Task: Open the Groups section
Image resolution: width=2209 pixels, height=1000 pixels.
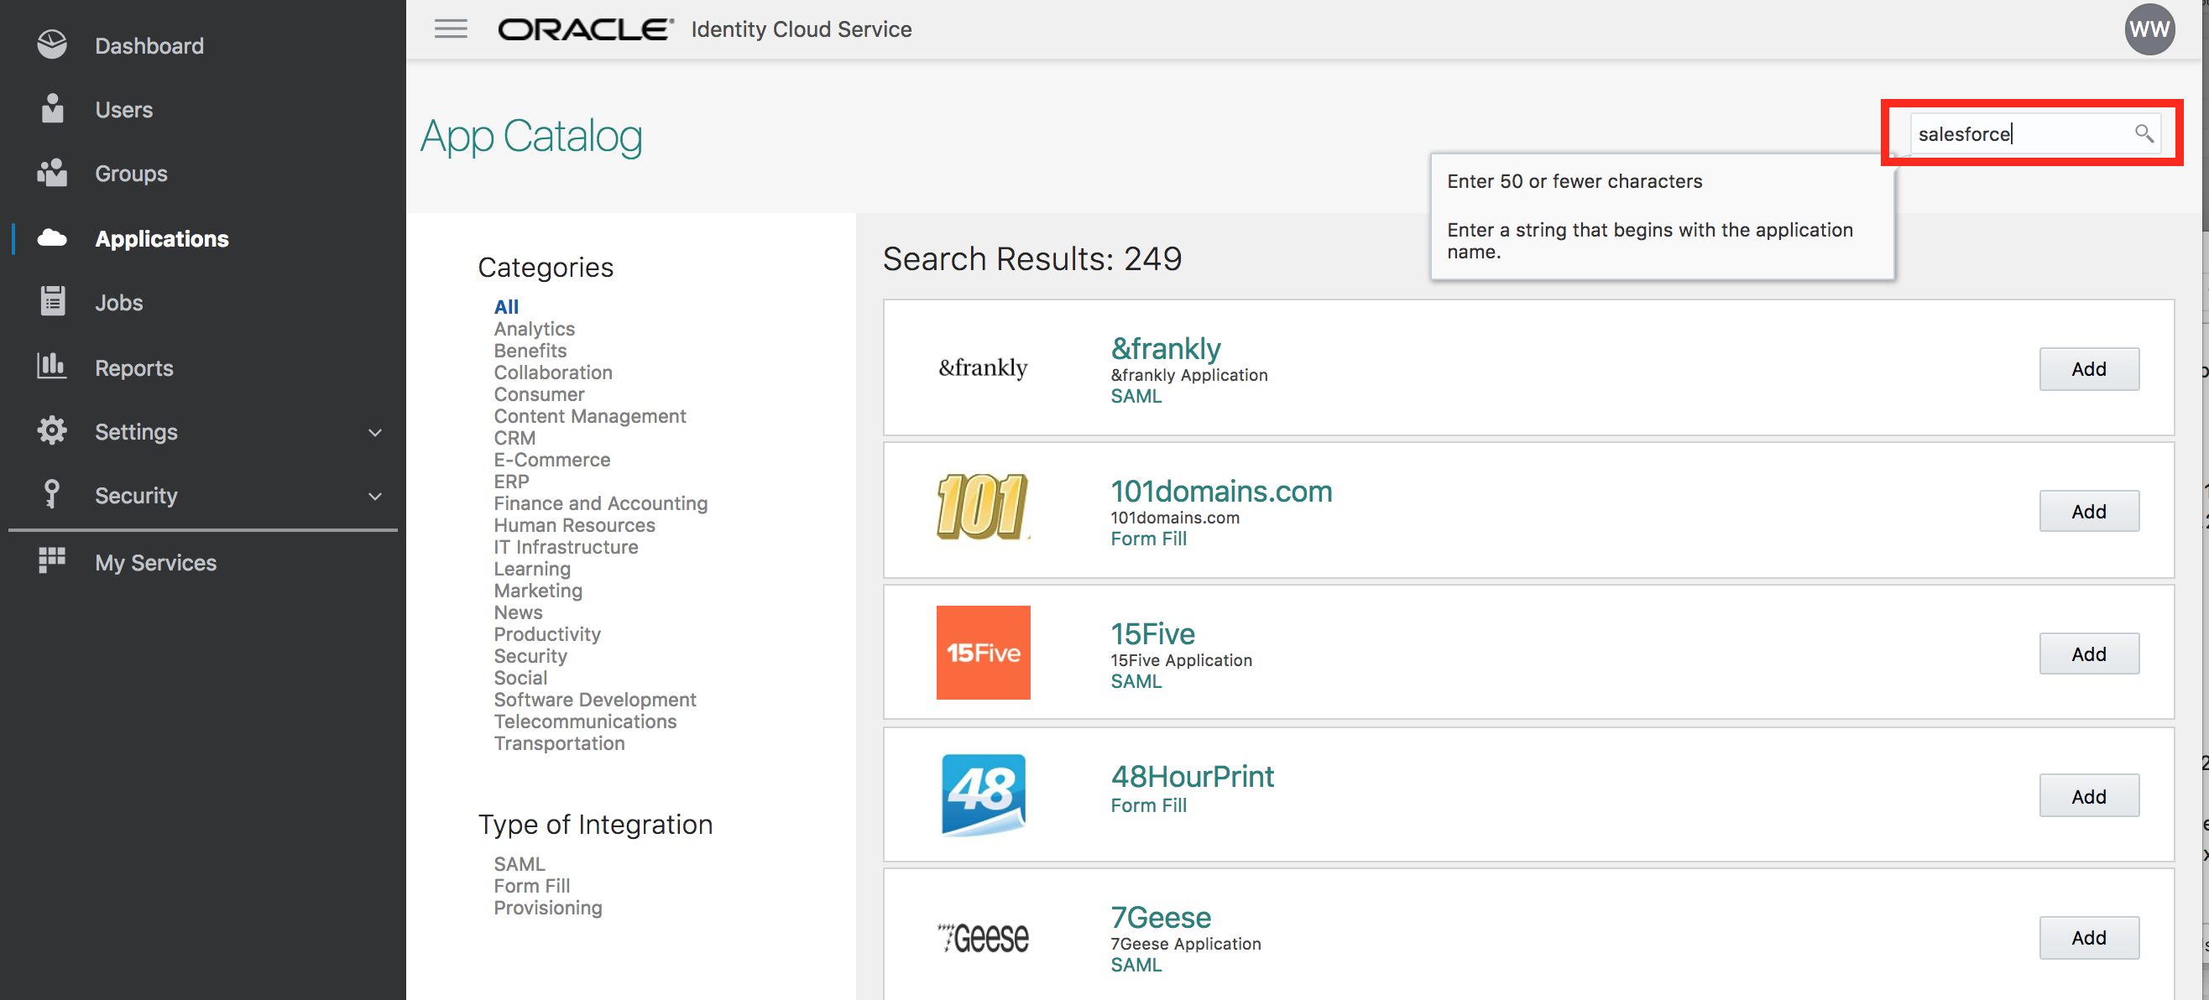Action: click(131, 173)
